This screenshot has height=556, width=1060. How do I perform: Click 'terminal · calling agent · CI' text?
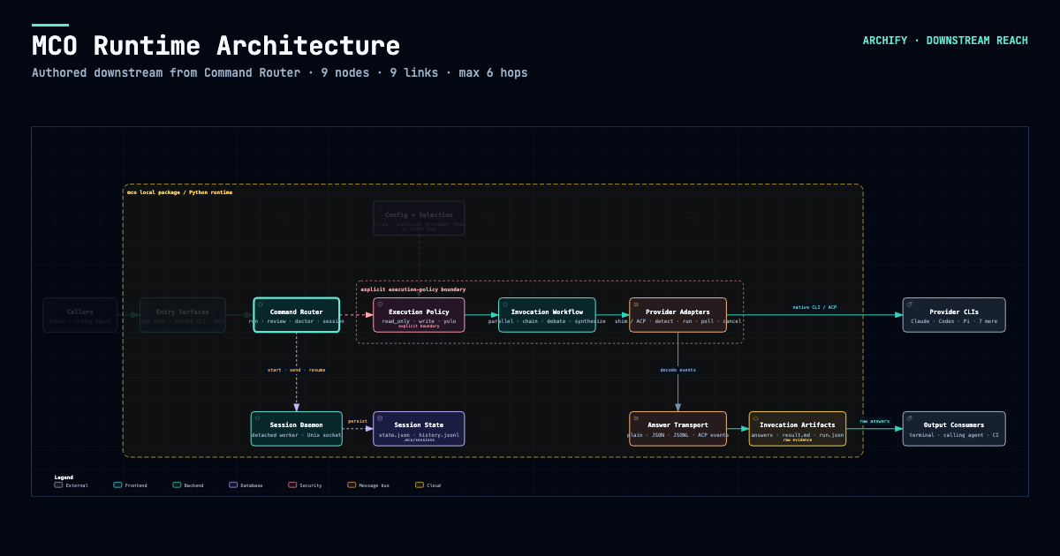point(954,435)
